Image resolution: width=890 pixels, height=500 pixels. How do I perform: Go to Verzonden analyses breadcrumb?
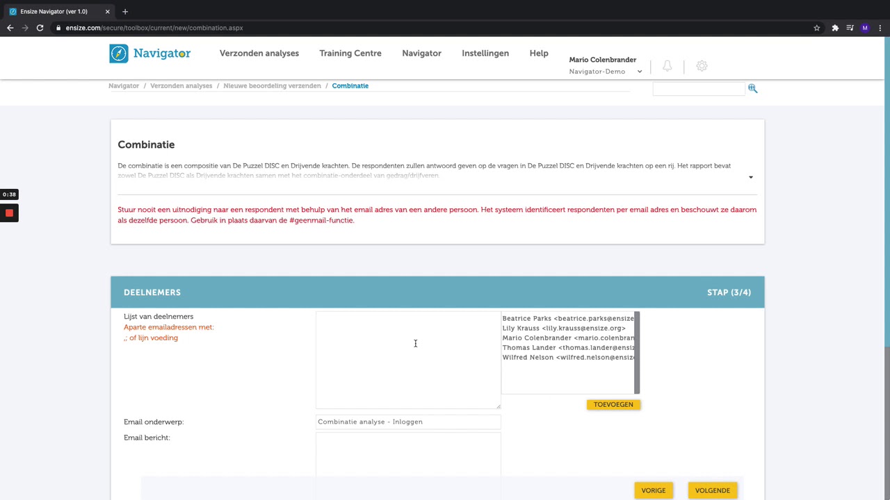click(181, 85)
